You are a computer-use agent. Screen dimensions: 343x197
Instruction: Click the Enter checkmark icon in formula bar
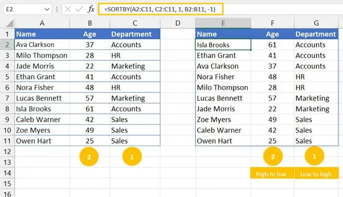click(79, 9)
